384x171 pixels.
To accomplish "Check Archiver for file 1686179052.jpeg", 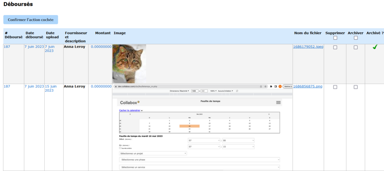I will [355, 48].
